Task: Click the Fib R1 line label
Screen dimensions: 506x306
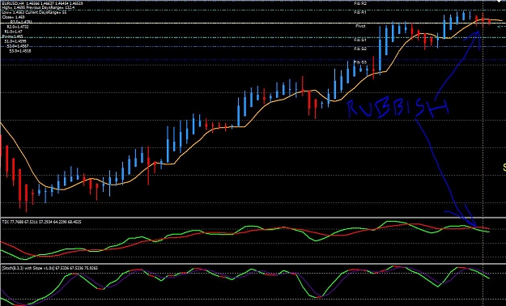Action: [360, 12]
